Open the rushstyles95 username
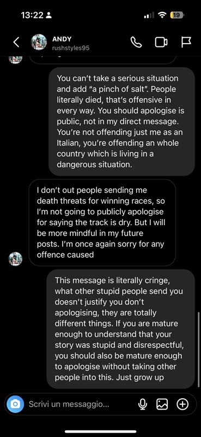 71,48
